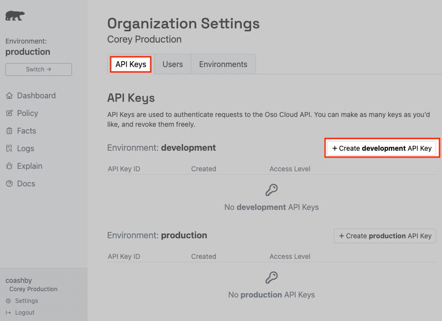Create a development API Key

pos(382,148)
